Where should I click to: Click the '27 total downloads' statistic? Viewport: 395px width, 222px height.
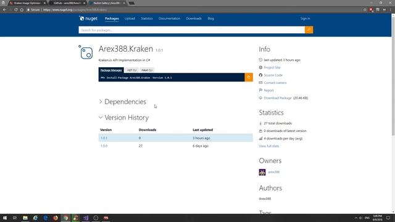278,123
